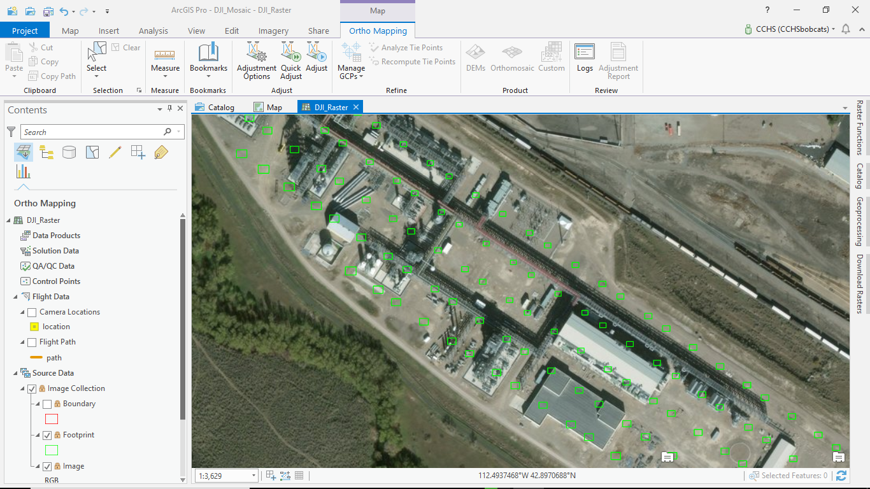Click the red Boundary symbol swatch
The width and height of the screenshot is (870, 489).
52,419
